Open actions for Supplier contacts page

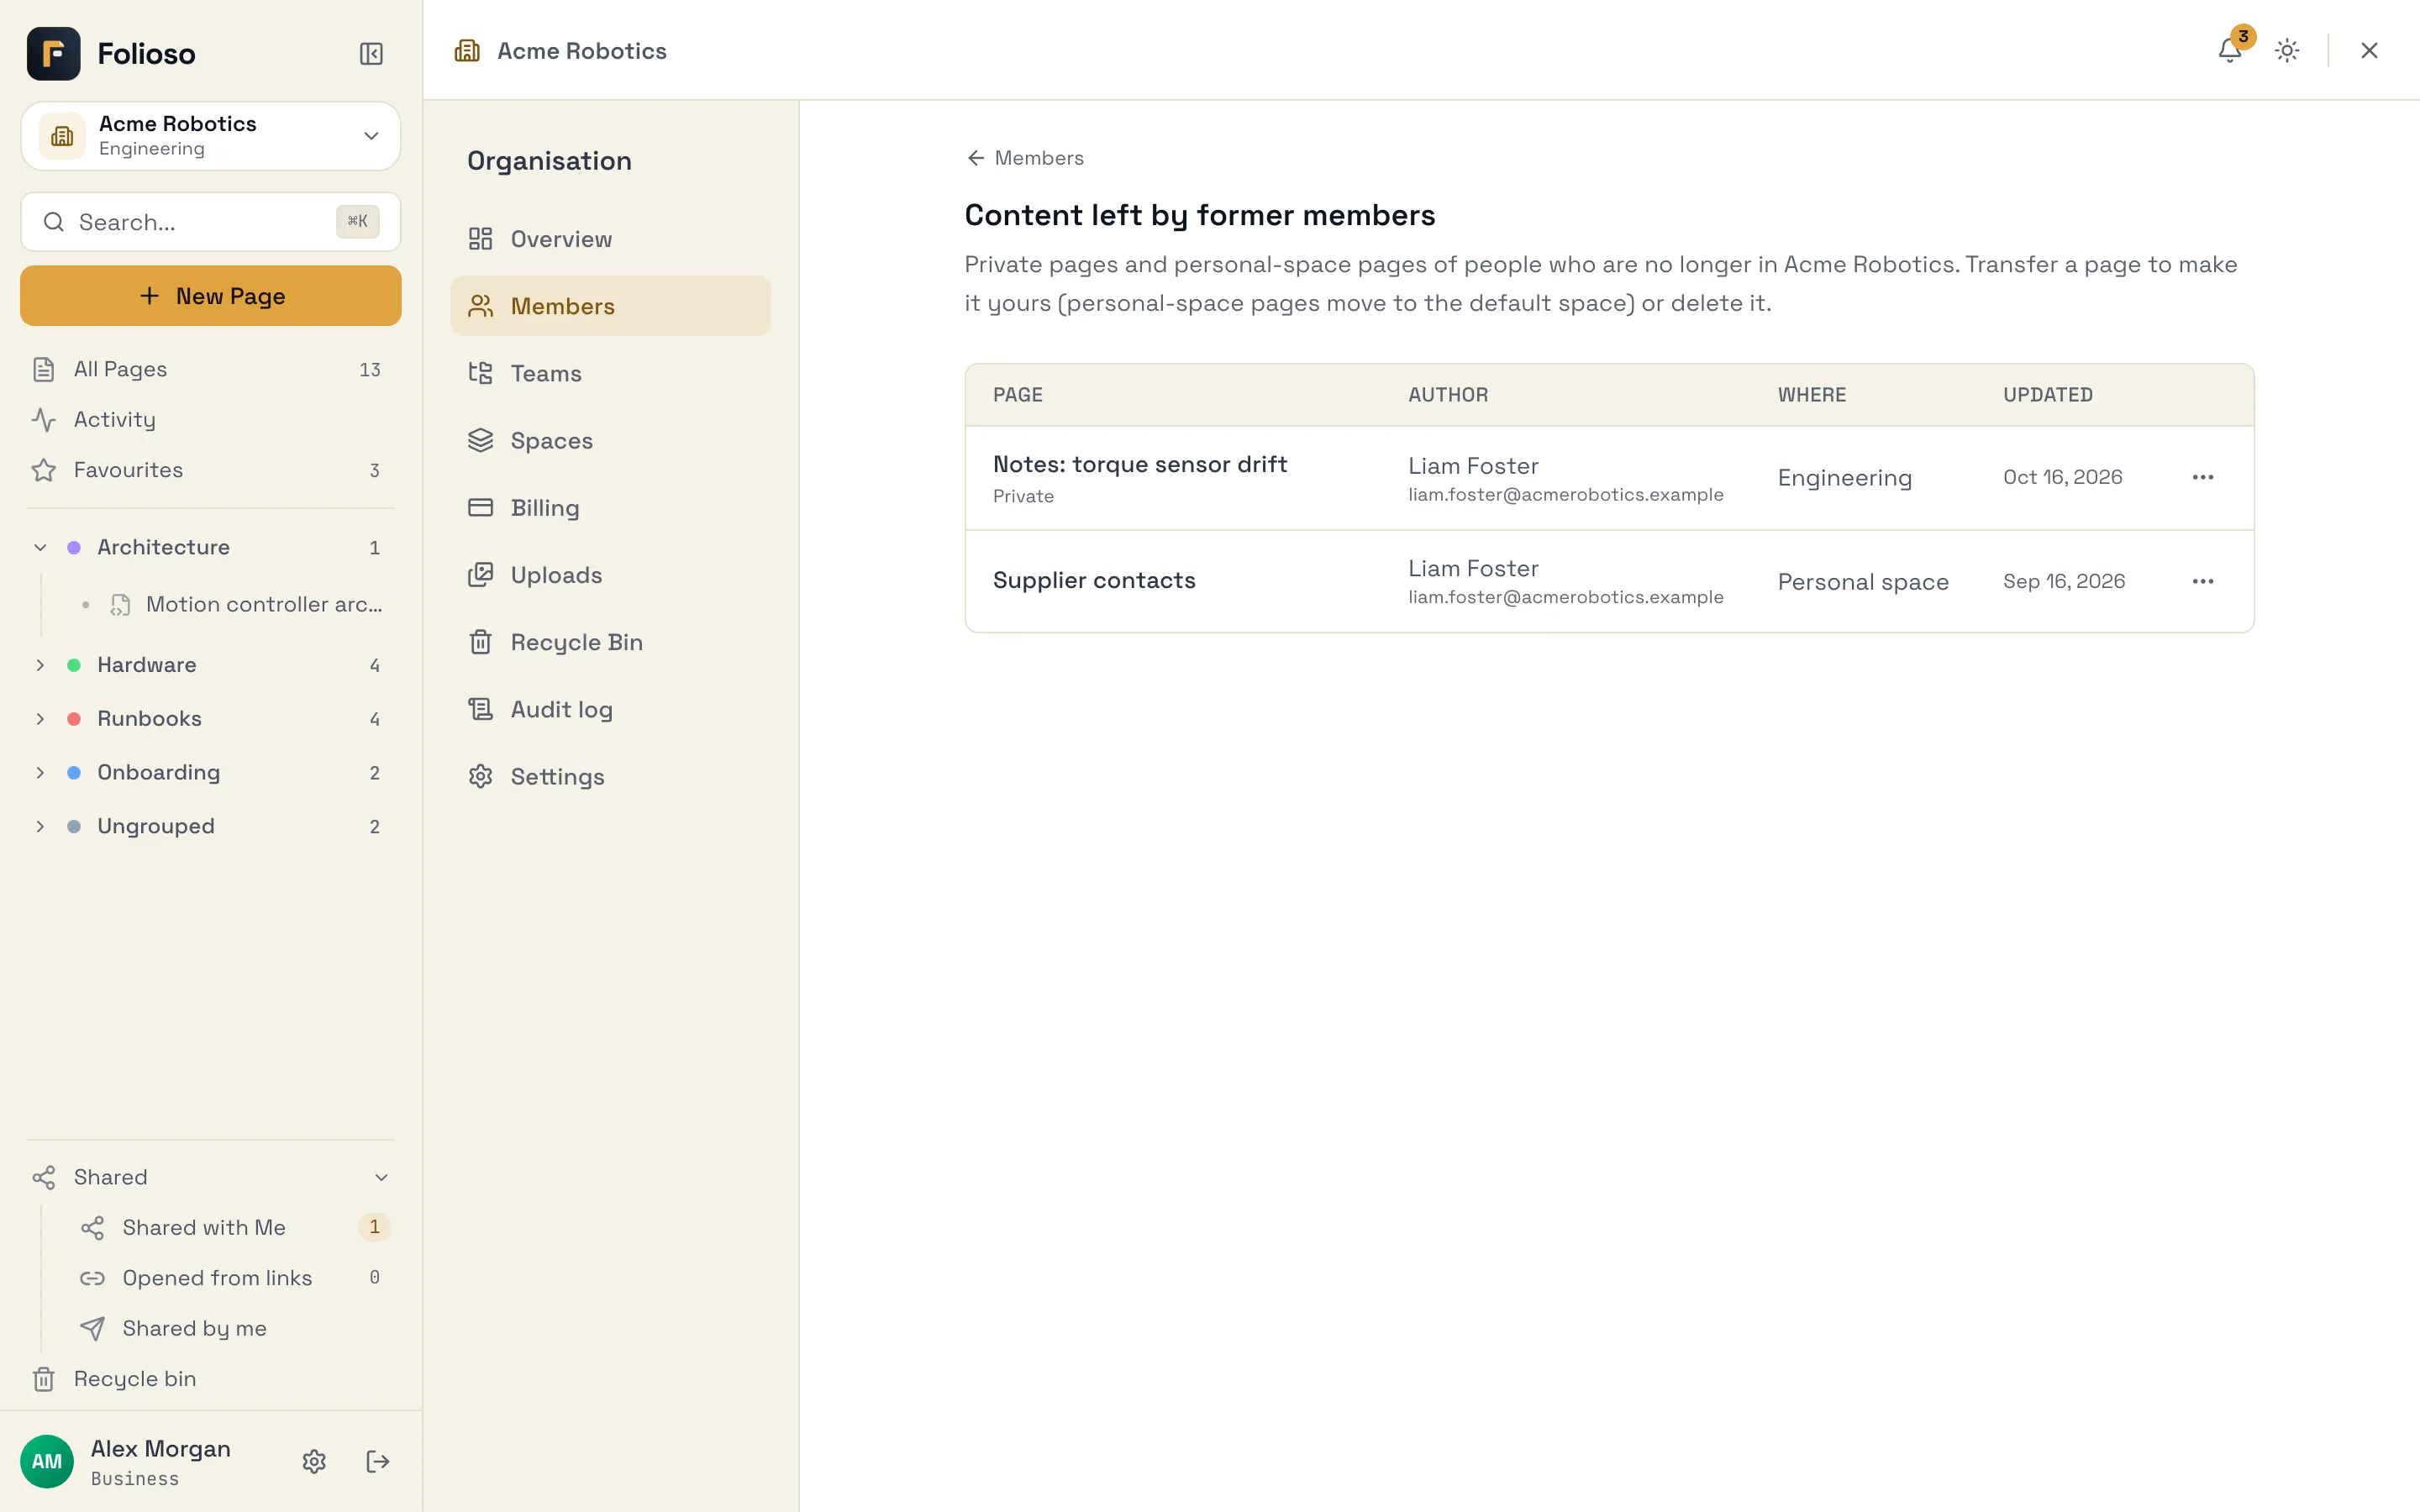click(2203, 581)
